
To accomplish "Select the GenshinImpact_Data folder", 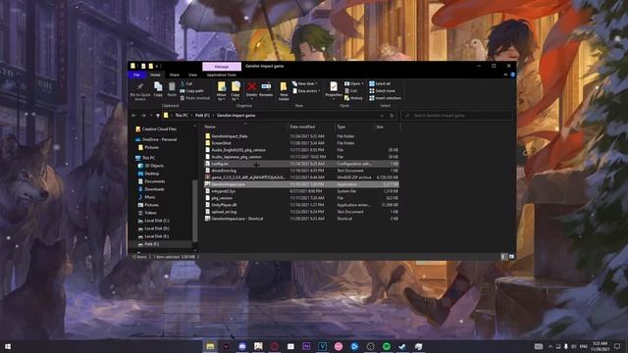I will tap(301, 136).
